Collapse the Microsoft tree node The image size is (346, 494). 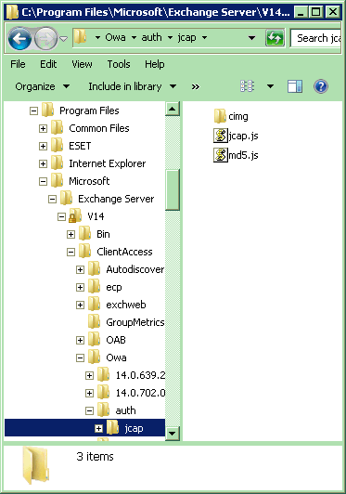pos(43,181)
